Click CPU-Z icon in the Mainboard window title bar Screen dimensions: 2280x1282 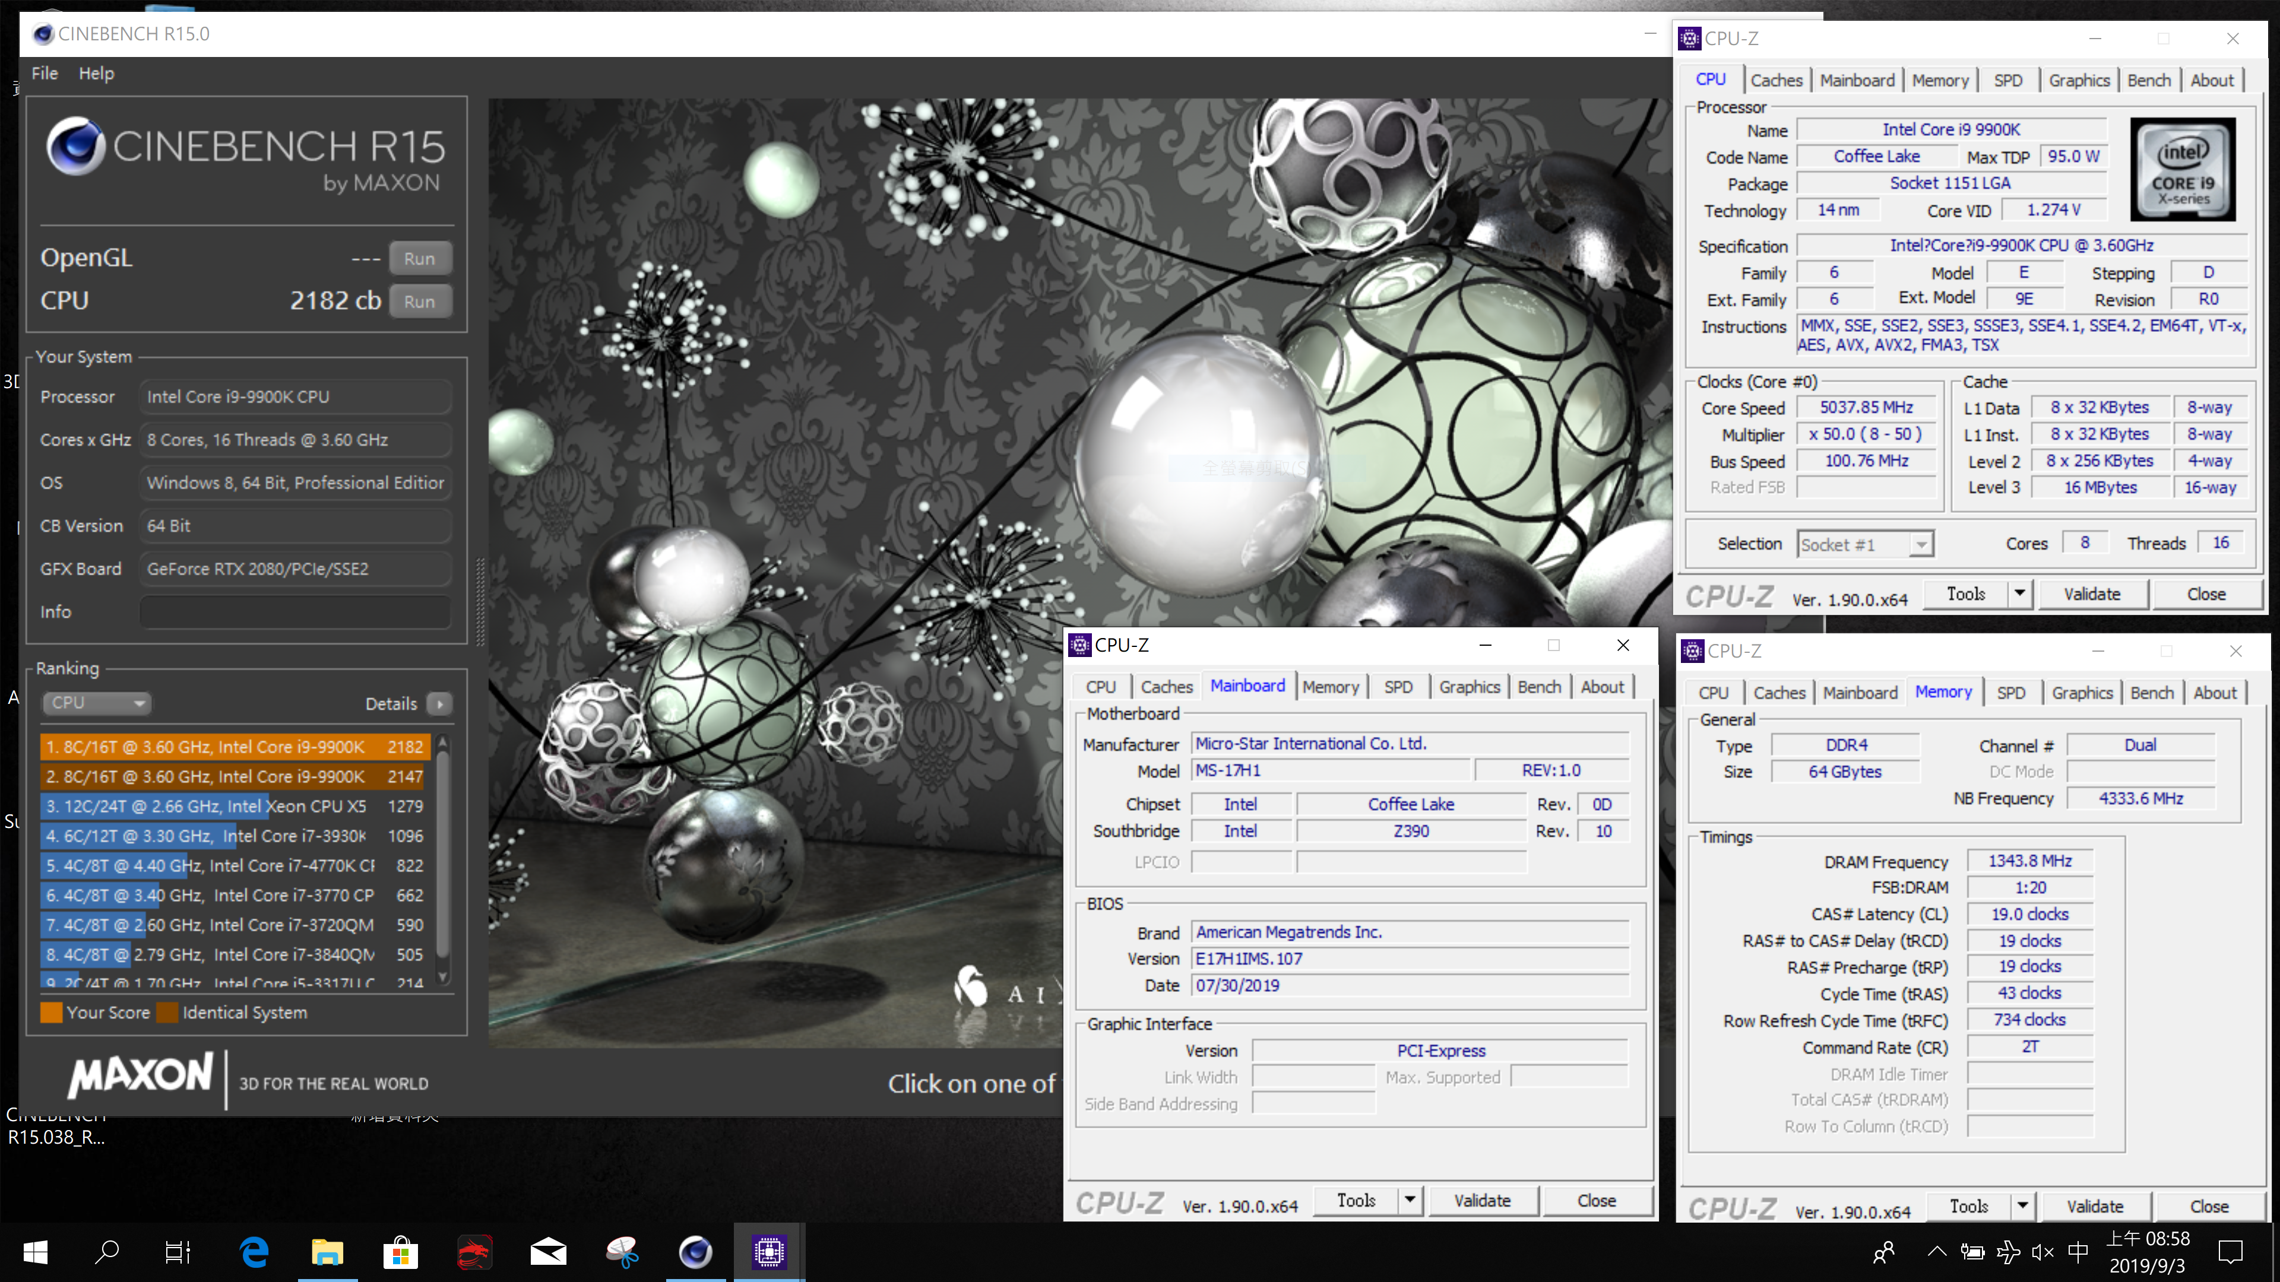pyautogui.click(x=1080, y=645)
